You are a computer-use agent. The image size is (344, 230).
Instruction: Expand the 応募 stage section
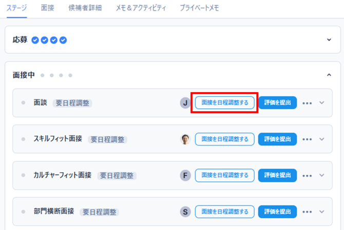(x=329, y=40)
